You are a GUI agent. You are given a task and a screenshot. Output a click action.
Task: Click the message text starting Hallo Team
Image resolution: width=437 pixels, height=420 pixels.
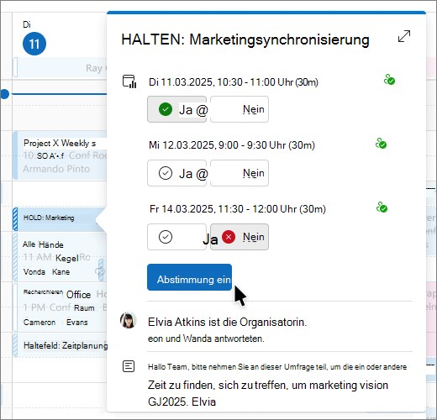[277, 367]
